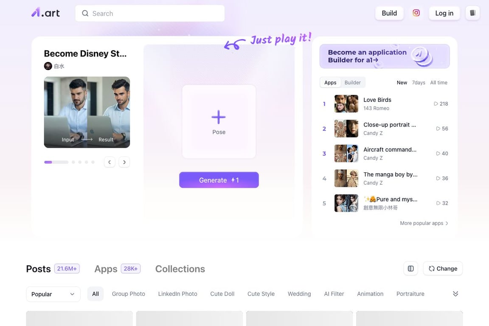This screenshot has width=489, height=326.
Task: Click the Become Disney St... title
Action: tap(85, 53)
